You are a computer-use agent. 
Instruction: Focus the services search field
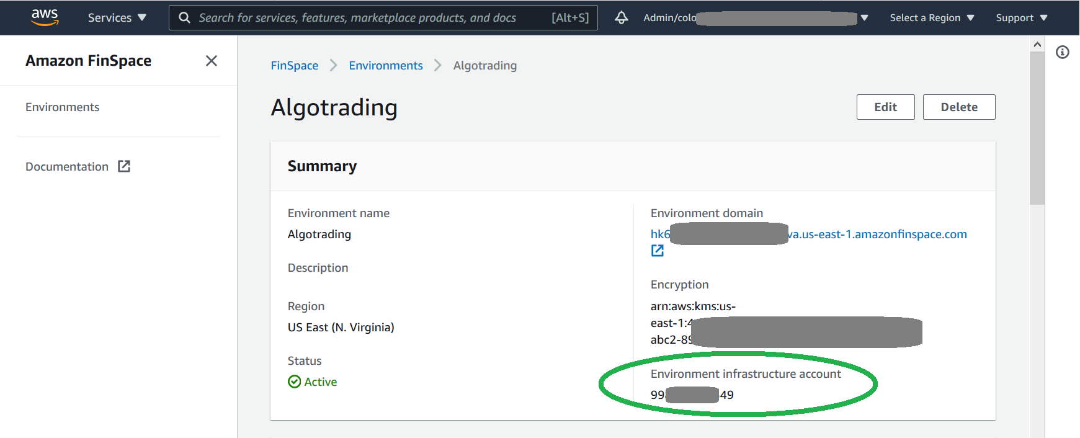tap(383, 18)
